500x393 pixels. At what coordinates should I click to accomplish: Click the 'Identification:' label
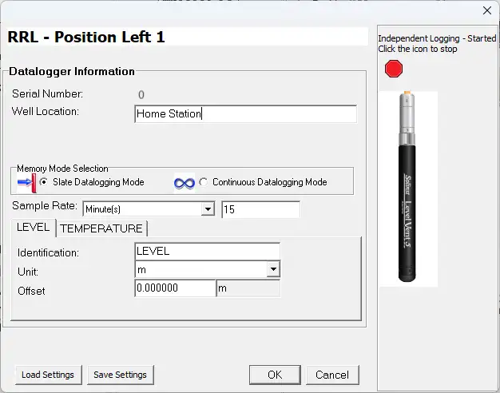48,252
